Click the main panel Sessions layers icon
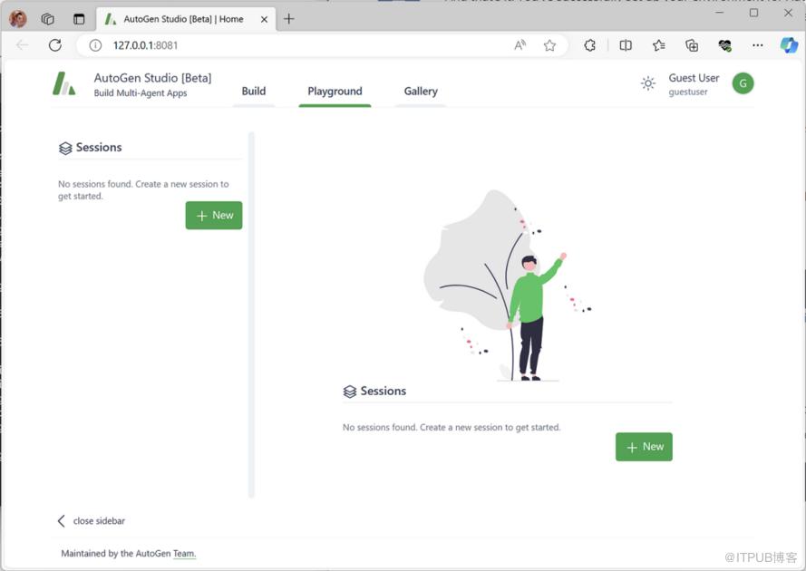806x571 pixels. (x=350, y=392)
